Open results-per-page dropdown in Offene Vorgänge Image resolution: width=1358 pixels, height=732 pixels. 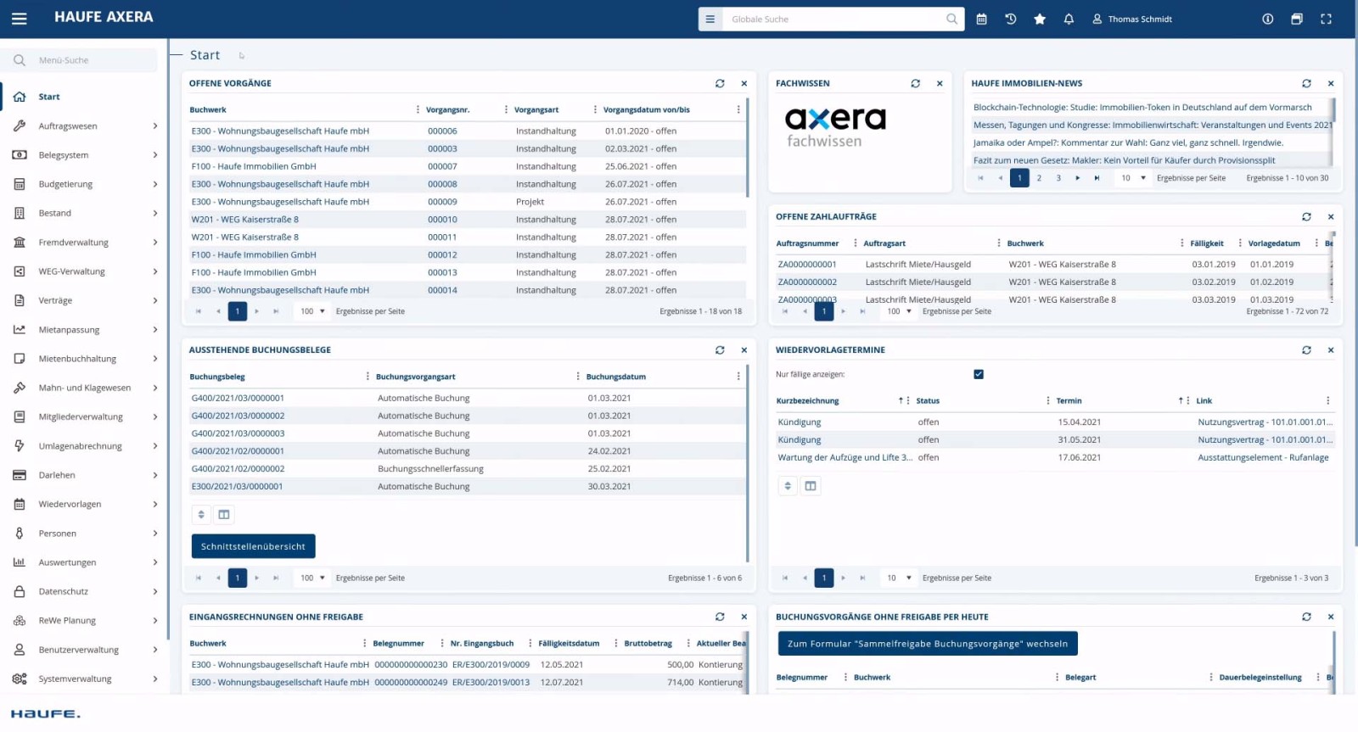tap(312, 311)
